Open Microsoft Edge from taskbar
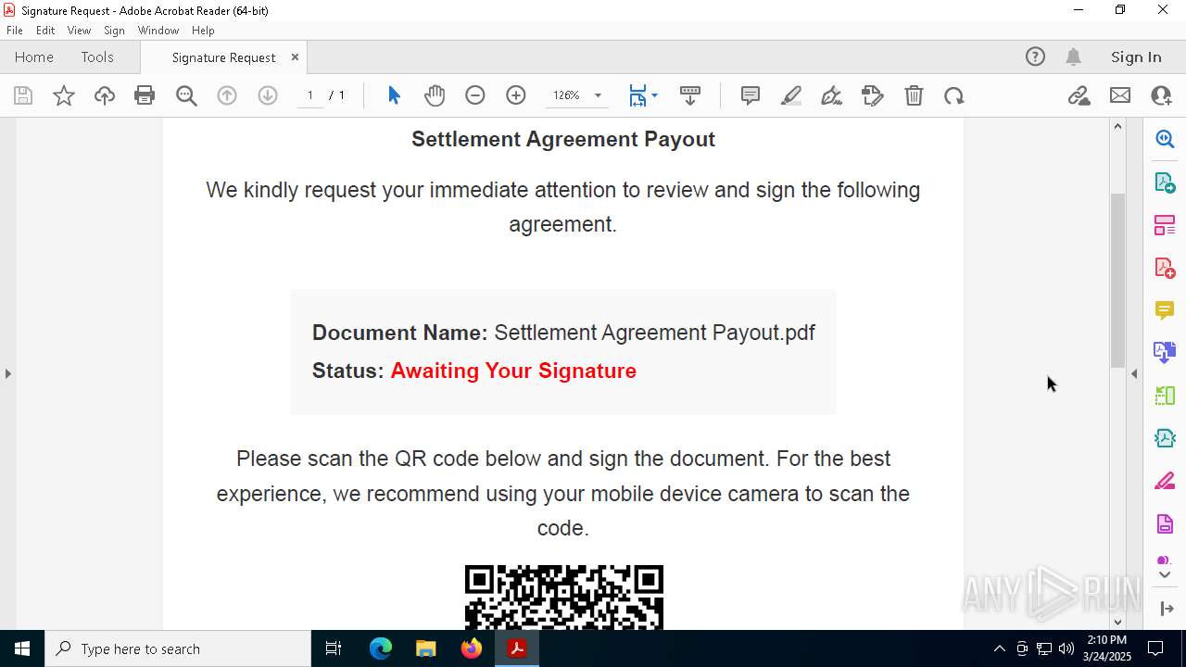 tap(381, 648)
